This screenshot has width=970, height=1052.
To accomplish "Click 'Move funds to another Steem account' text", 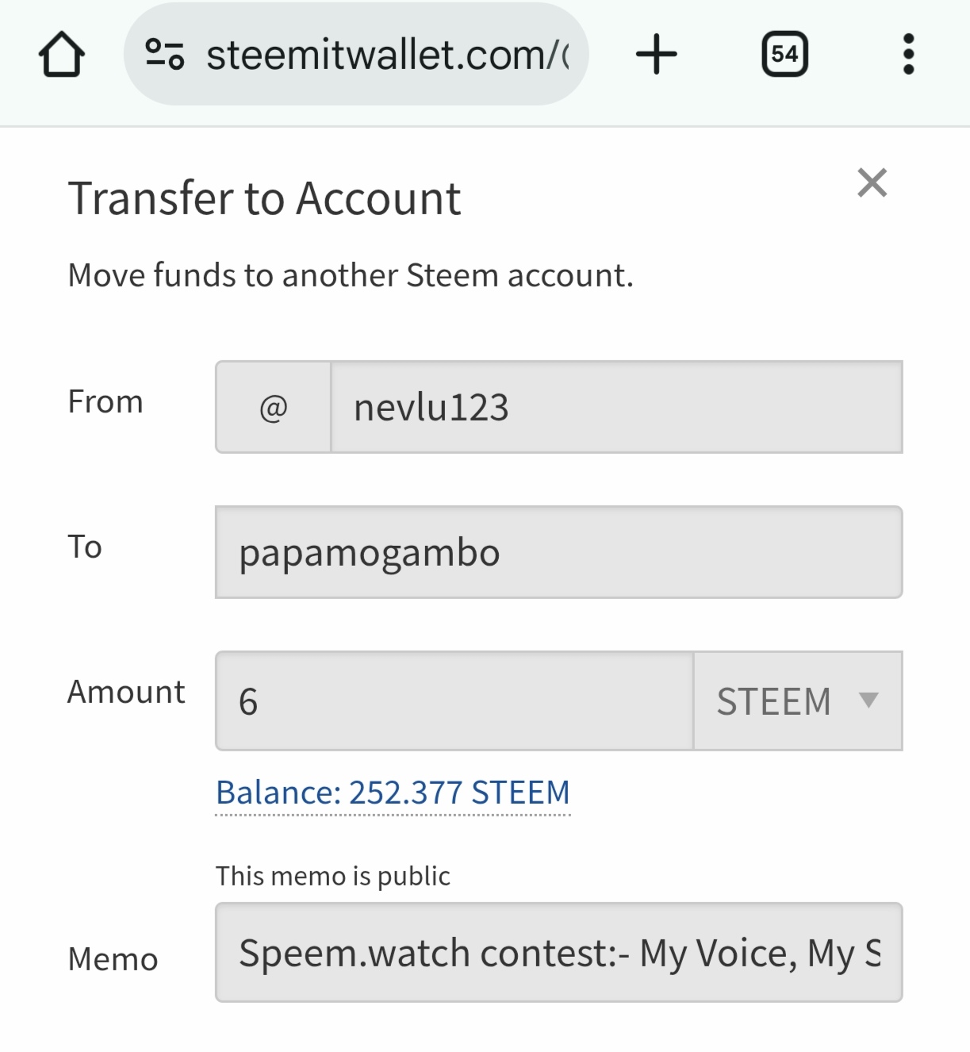I will 351,275.
